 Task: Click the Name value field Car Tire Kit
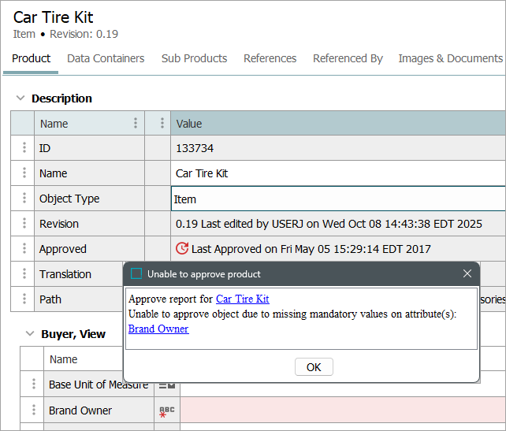click(x=337, y=173)
